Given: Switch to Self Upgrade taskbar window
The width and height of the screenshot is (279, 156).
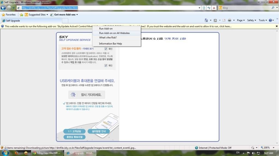Looking at the screenshot, I should click(x=80, y=153).
